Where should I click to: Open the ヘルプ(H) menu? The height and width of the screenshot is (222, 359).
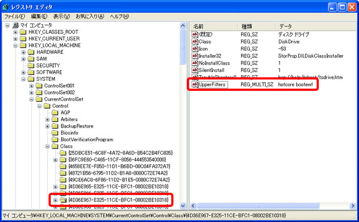click(119, 17)
